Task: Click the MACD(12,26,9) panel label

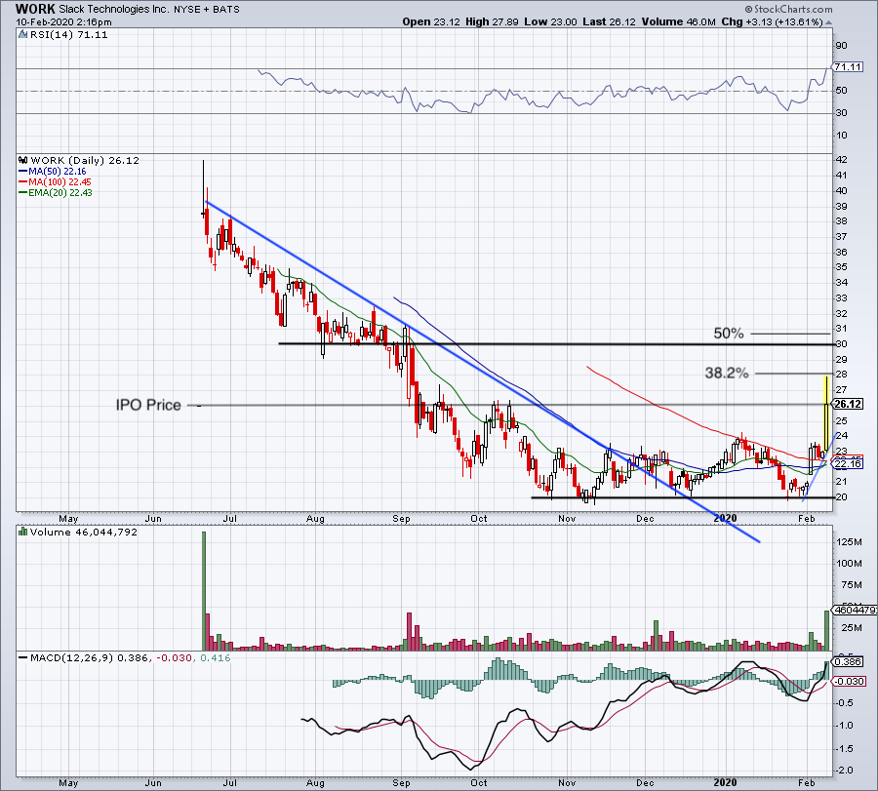Action: tap(72, 657)
